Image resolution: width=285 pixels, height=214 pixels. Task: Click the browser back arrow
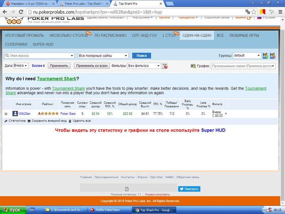click(5, 12)
